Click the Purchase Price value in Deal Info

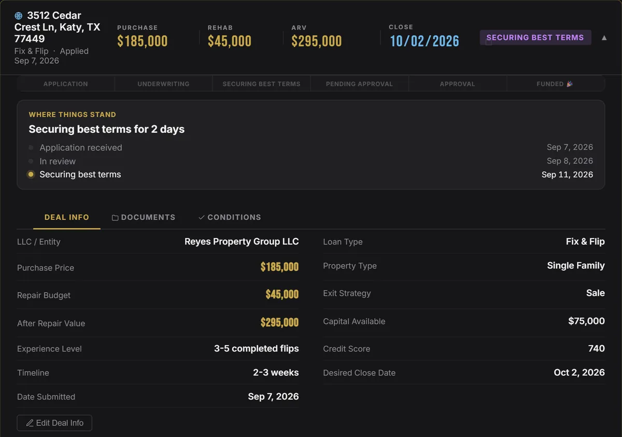tap(279, 267)
